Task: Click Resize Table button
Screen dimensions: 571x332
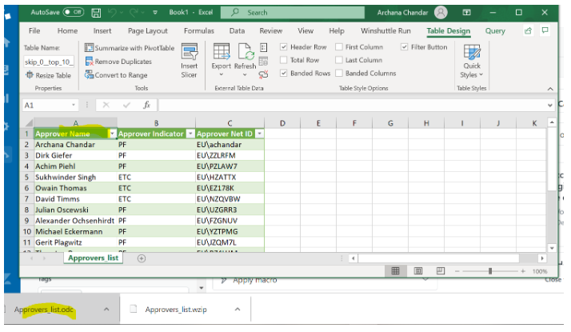Action: click(x=48, y=75)
